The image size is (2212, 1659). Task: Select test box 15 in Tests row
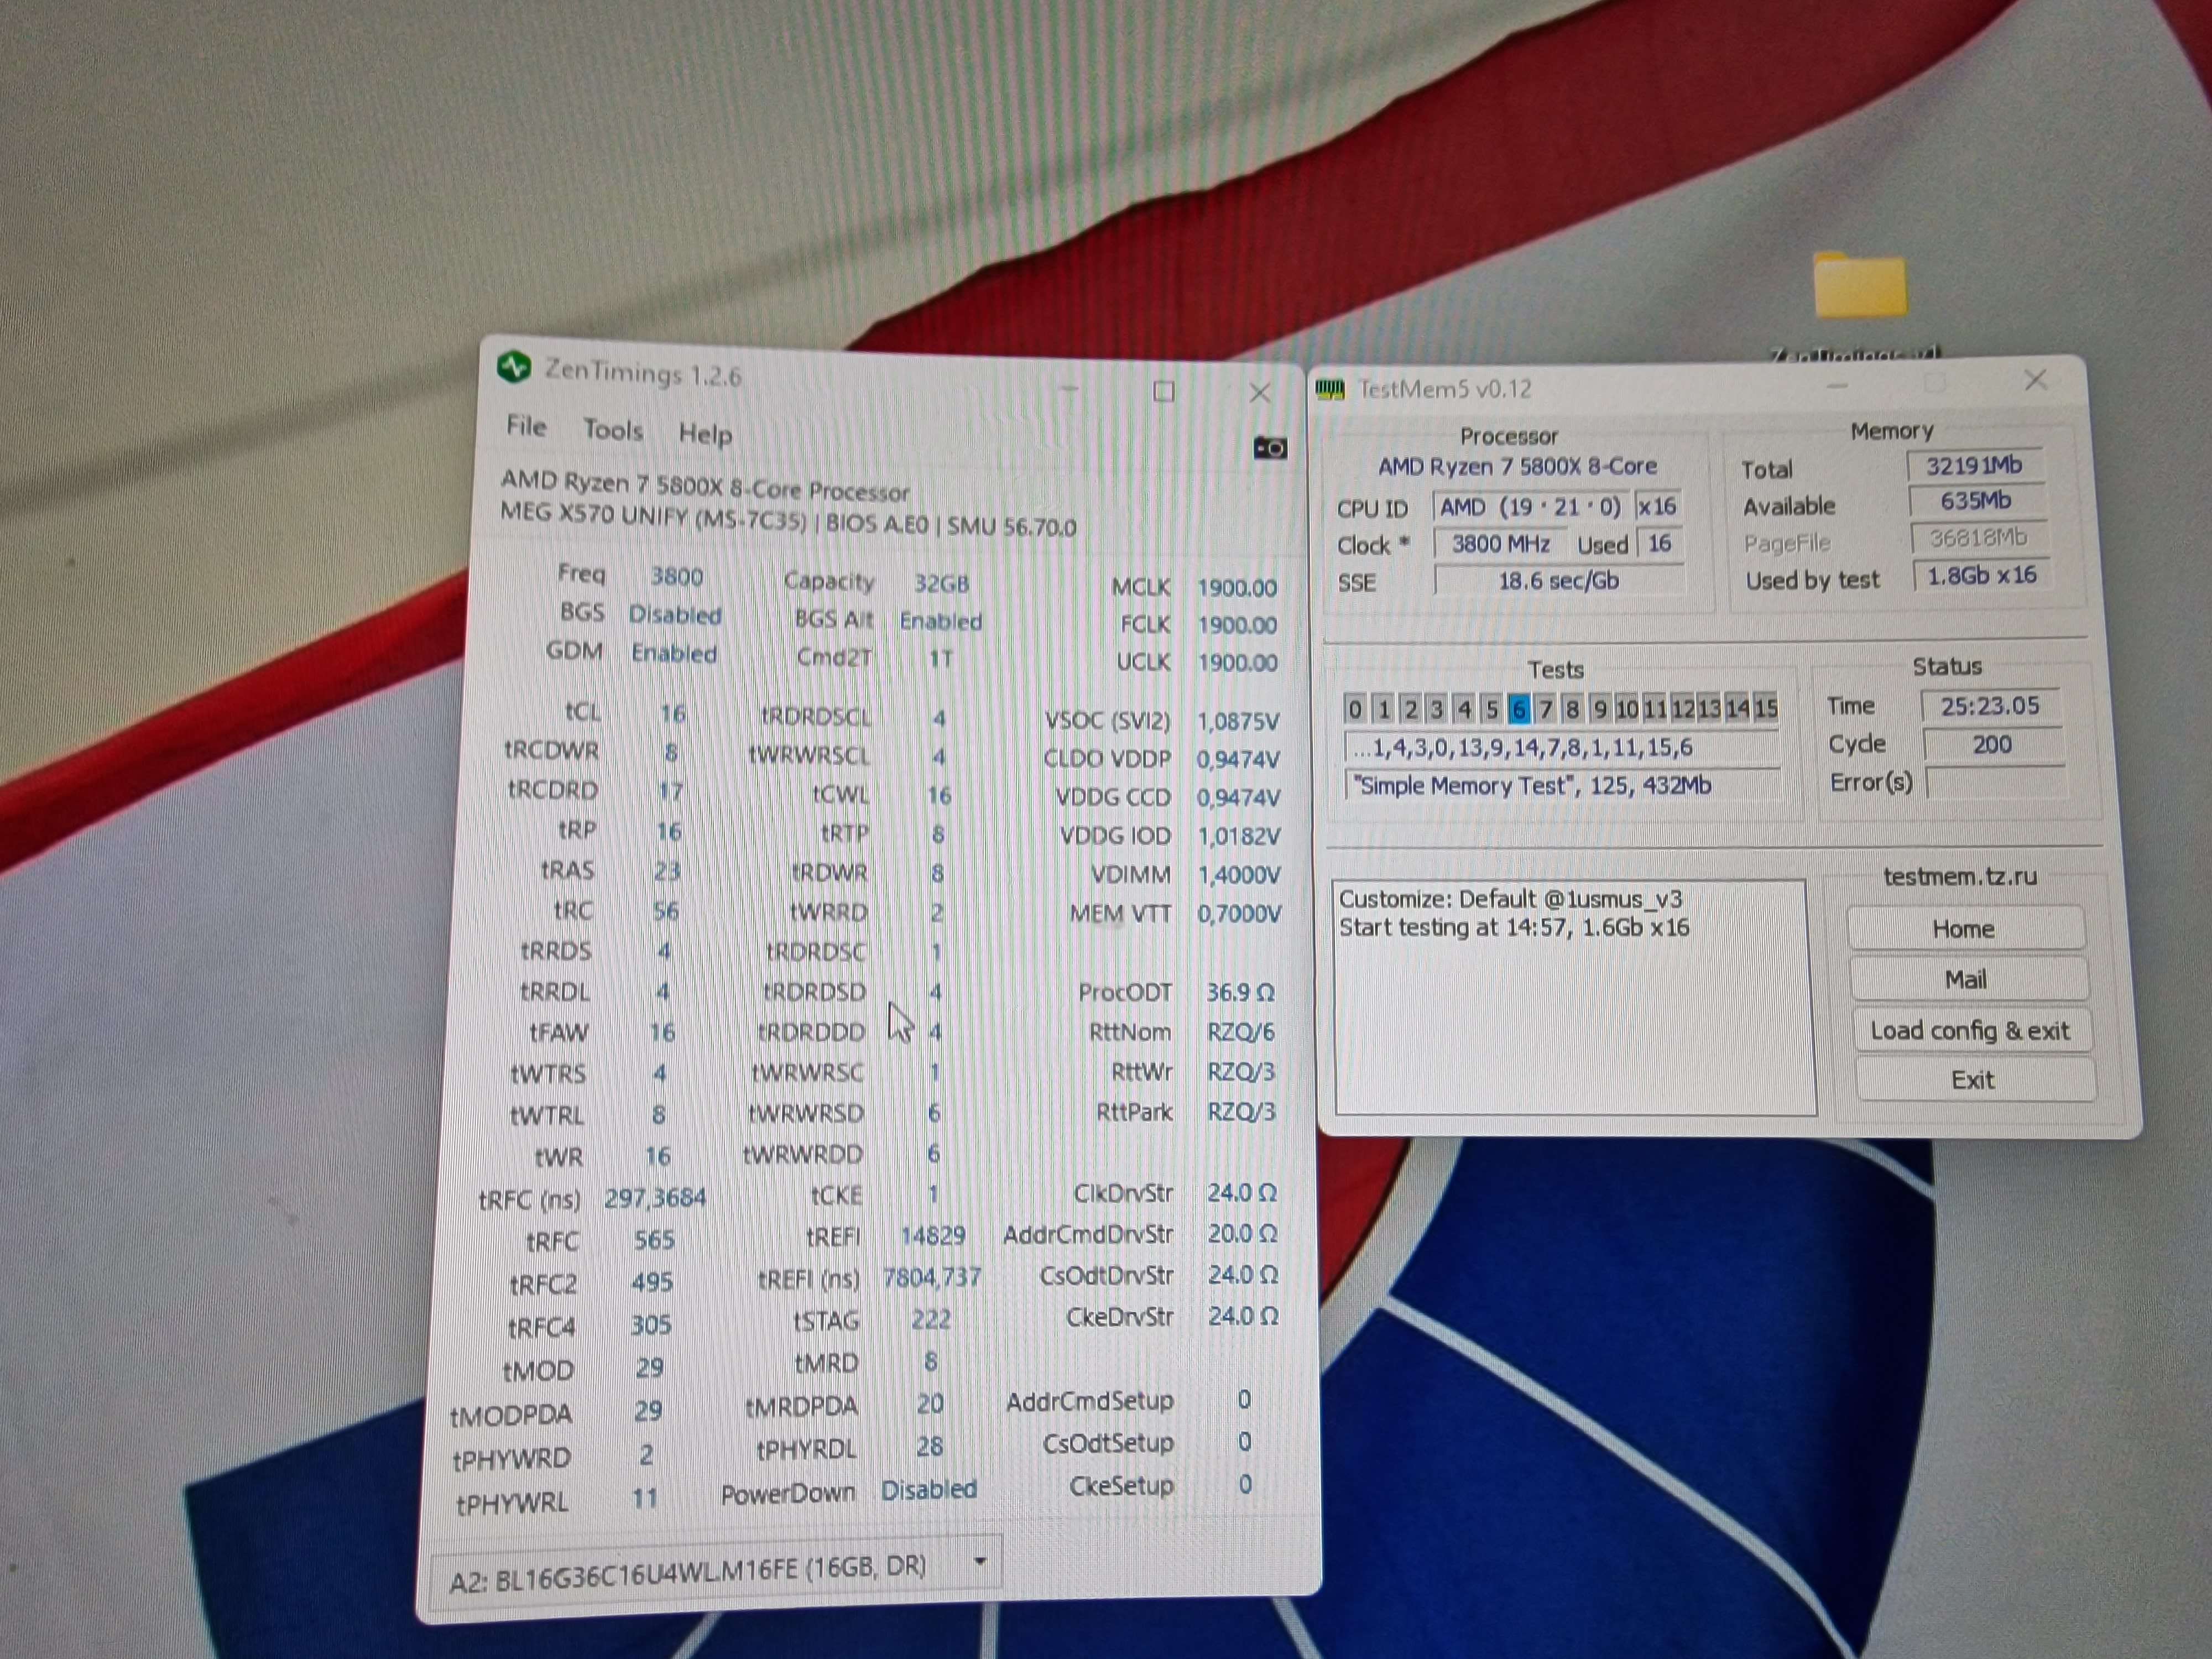(1765, 708)
